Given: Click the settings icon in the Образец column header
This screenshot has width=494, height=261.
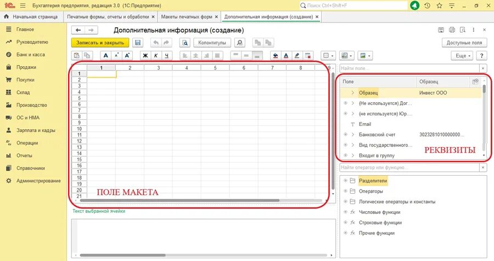Looking at the screenshot, I should pyautogui.click(x=475, y=82).
